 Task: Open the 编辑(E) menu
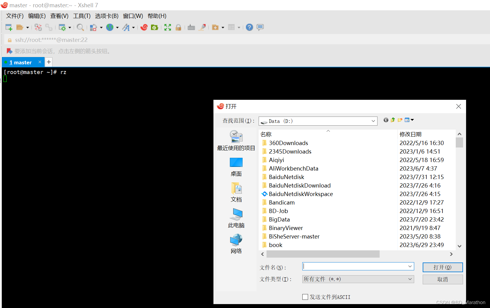(37, 16)
